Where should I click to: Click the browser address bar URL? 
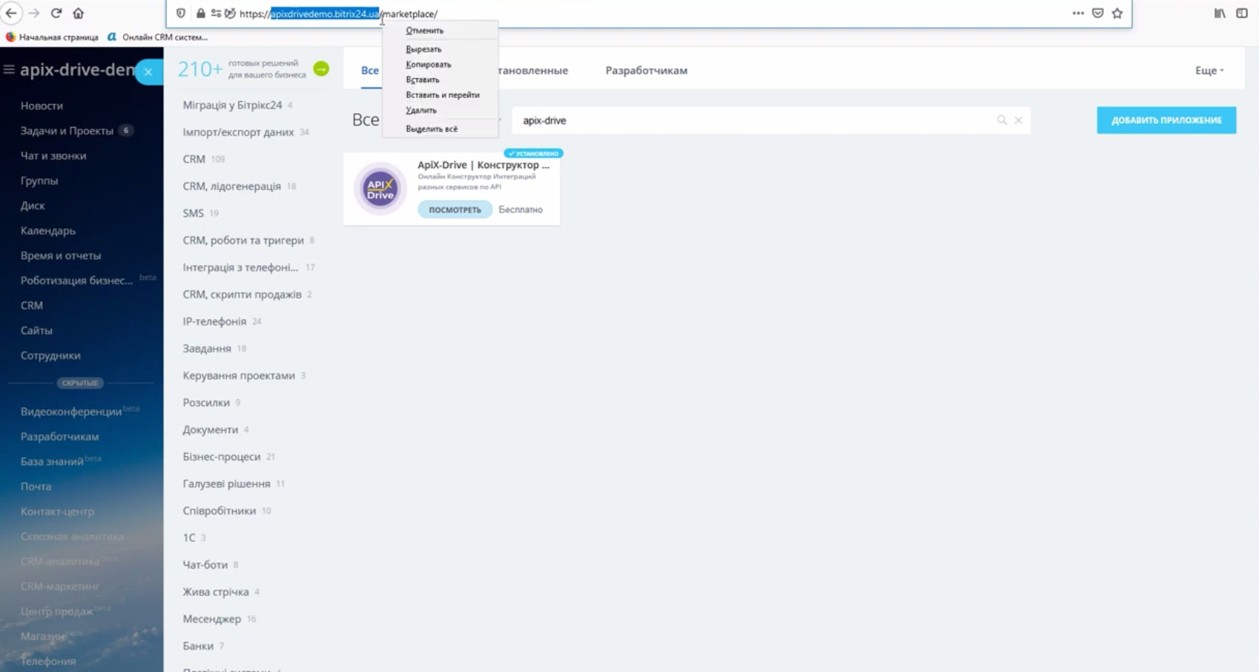(339, 14)
